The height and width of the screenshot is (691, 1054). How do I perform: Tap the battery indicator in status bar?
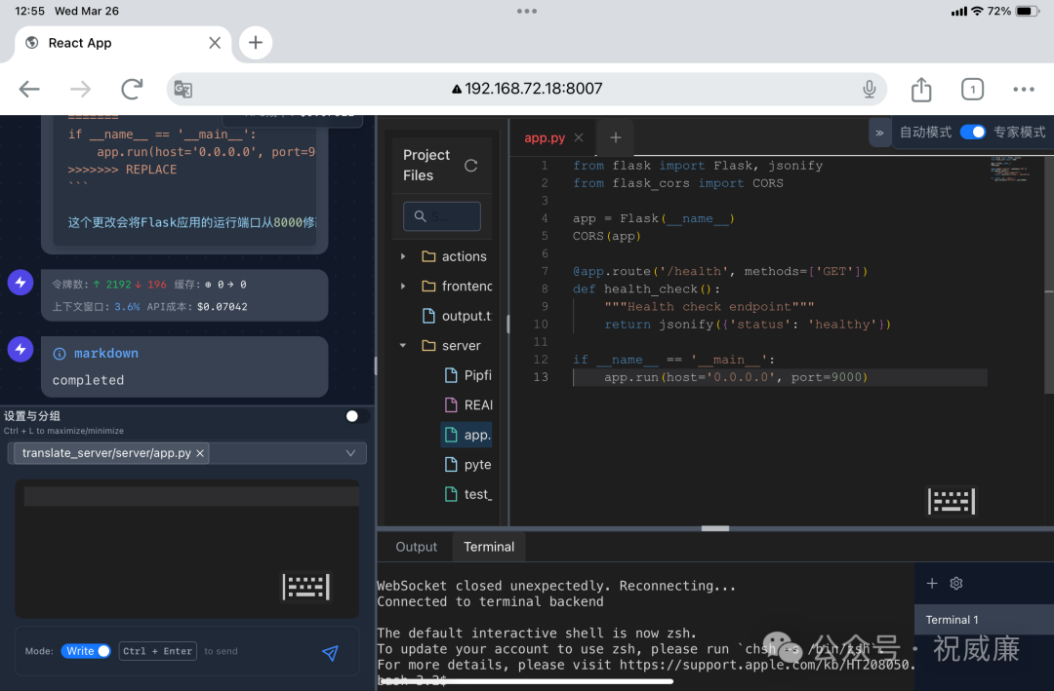1027,11
